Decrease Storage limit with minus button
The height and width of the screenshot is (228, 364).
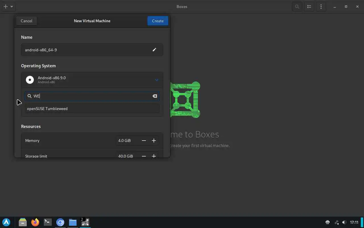tap(144, 156)
